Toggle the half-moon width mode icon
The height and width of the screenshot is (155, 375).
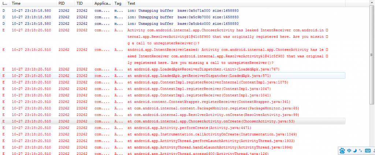pyautogui.click(x=355, y=151)
